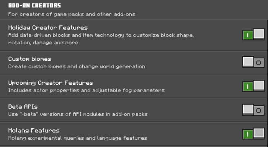Click the 'O' off indicator on Custom biomes
The height and width of the screenshot is (147, 268).
(259, 63)
